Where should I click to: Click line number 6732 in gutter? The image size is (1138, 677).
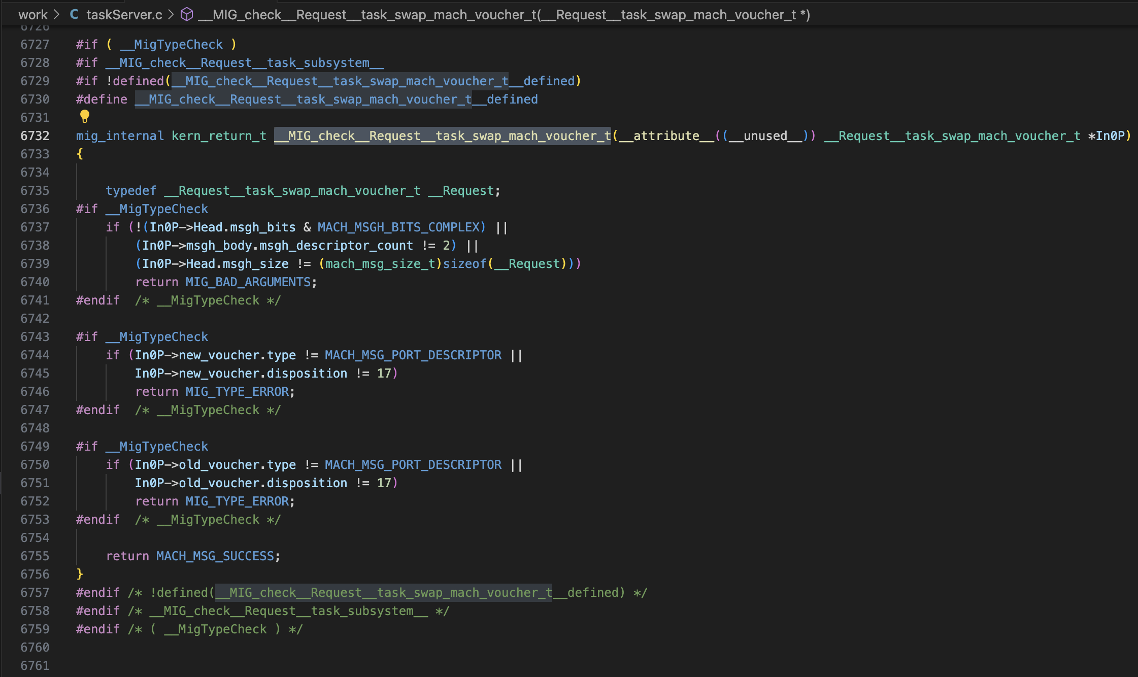35,136
